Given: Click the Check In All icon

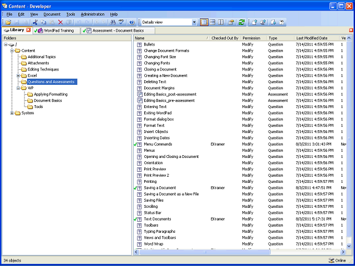Looking at the screenshot, I should pos(263,22).
